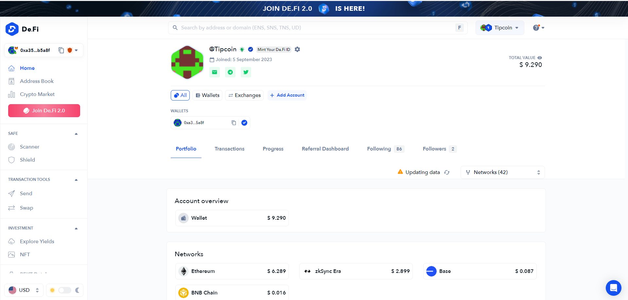Open the Scanner tool
The width and height of the screenshot is (628, 300).
(29, 147)
